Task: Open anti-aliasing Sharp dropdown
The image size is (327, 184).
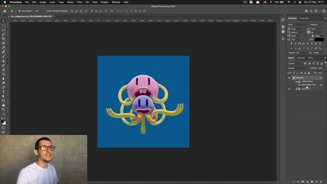Action: 318,53
